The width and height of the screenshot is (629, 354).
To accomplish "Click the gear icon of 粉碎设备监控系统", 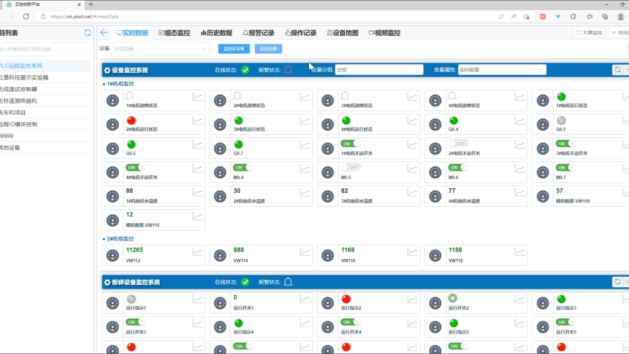I will click(x=107, y=282).
